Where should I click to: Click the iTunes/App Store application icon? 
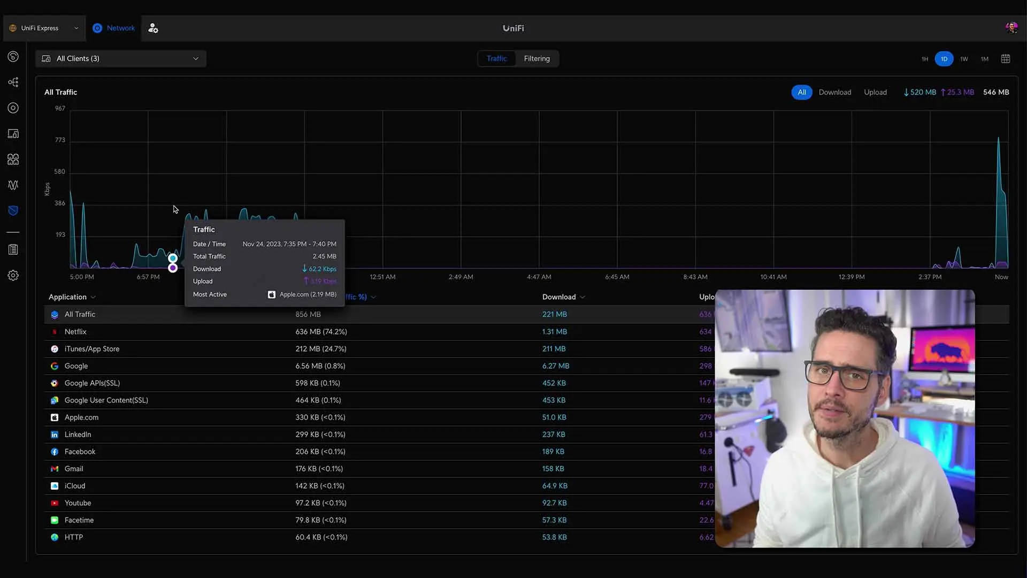[55, 349]
